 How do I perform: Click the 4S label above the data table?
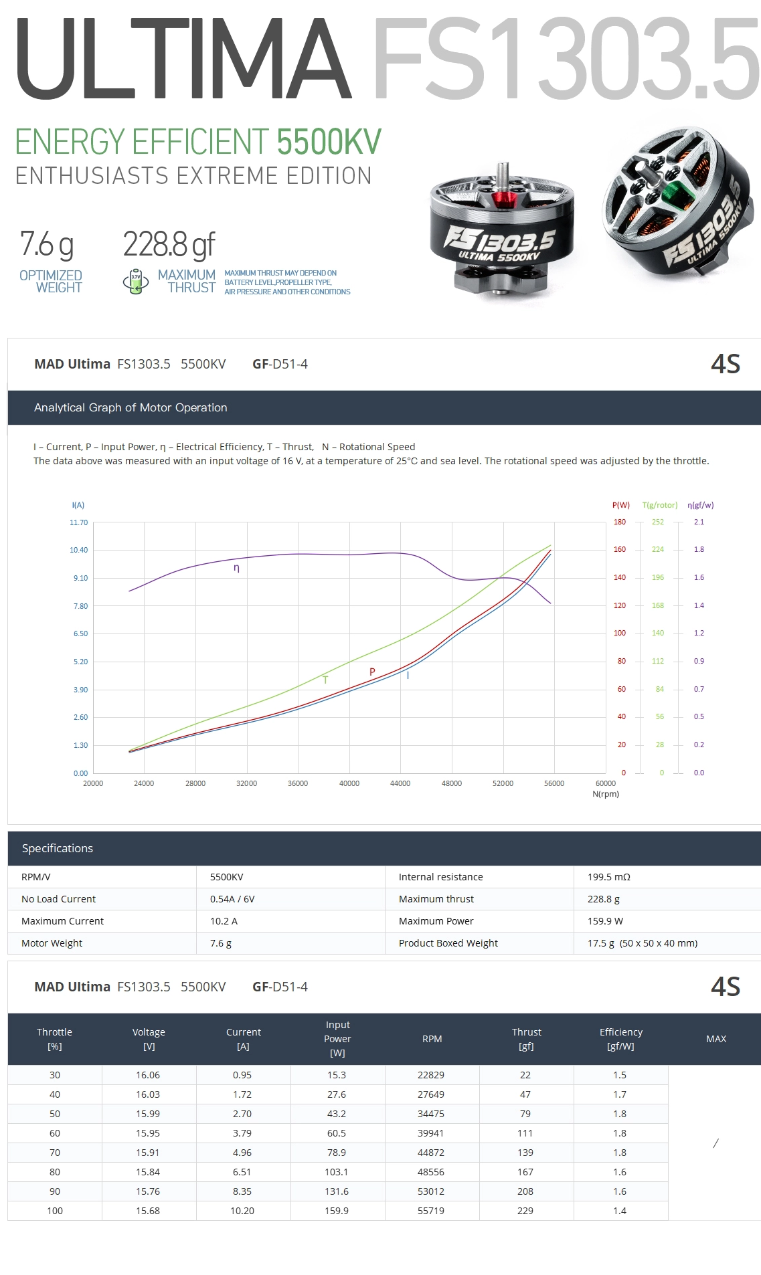pos(726,987)
